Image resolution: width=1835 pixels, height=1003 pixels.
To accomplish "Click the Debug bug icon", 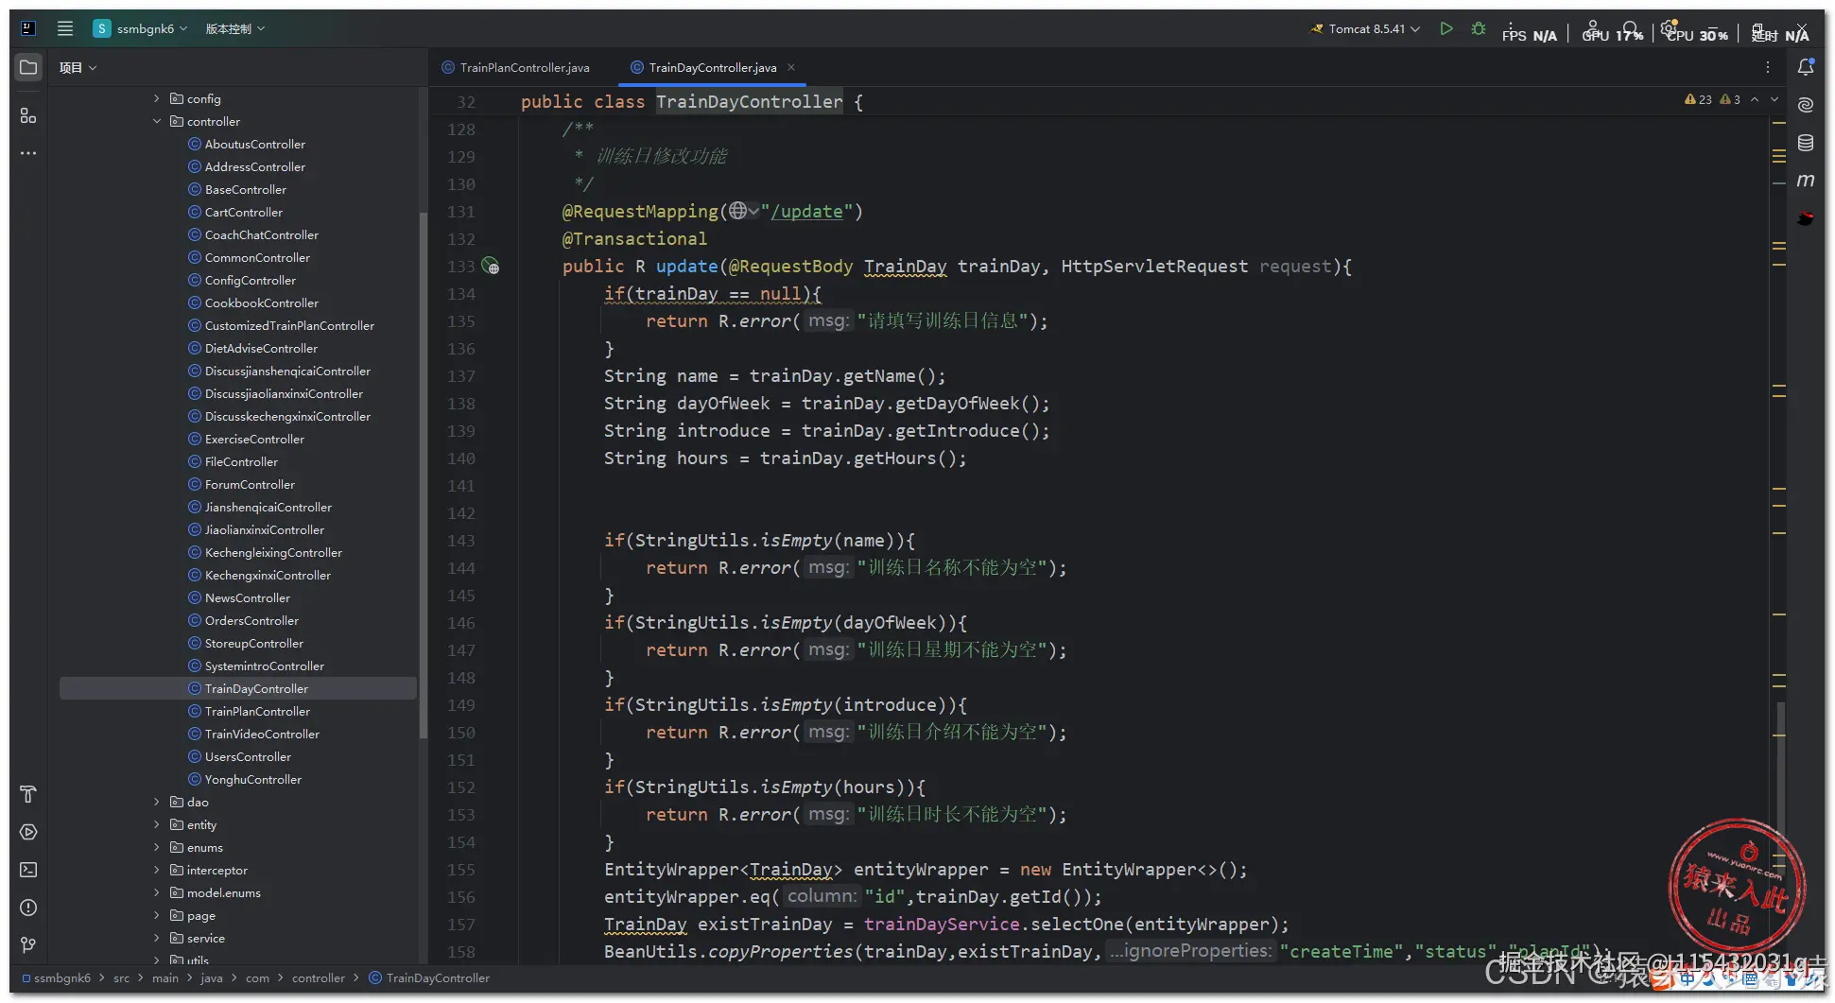I will tap(1479, 29).
